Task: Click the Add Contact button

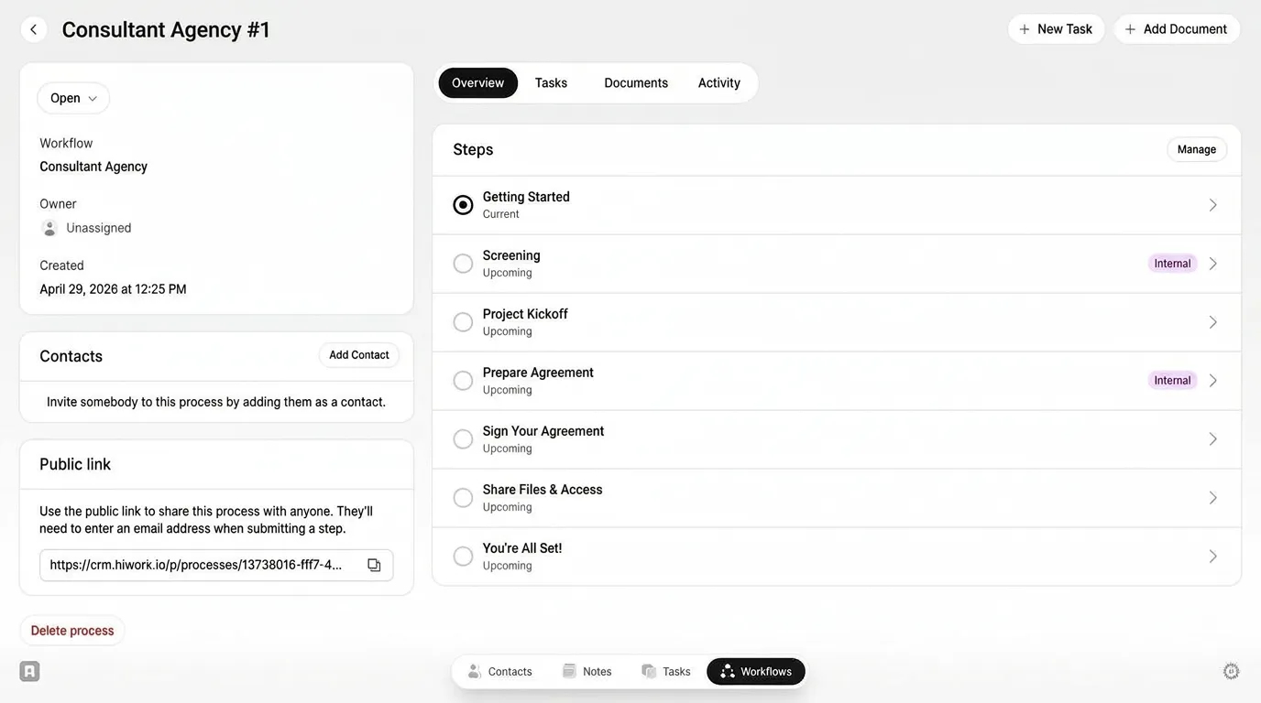Action: coord(359,355)
